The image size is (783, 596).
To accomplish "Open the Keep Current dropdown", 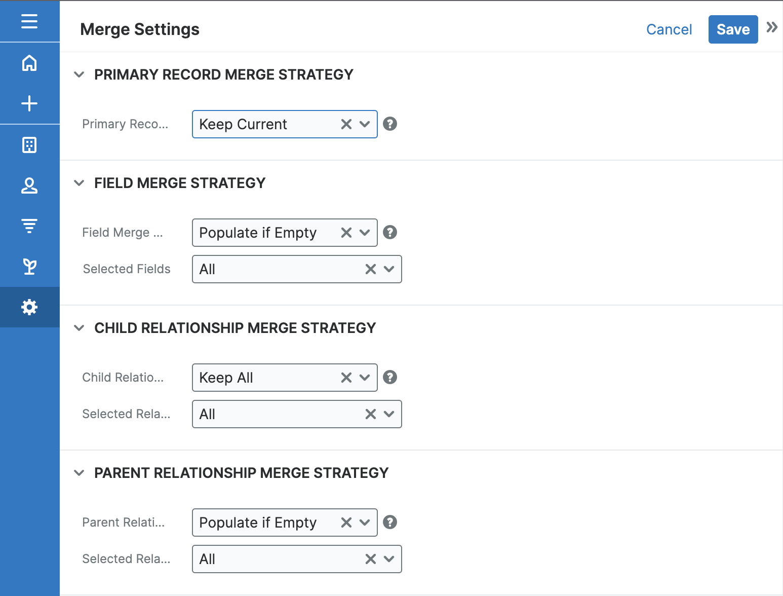I will [x=365, y=124].
